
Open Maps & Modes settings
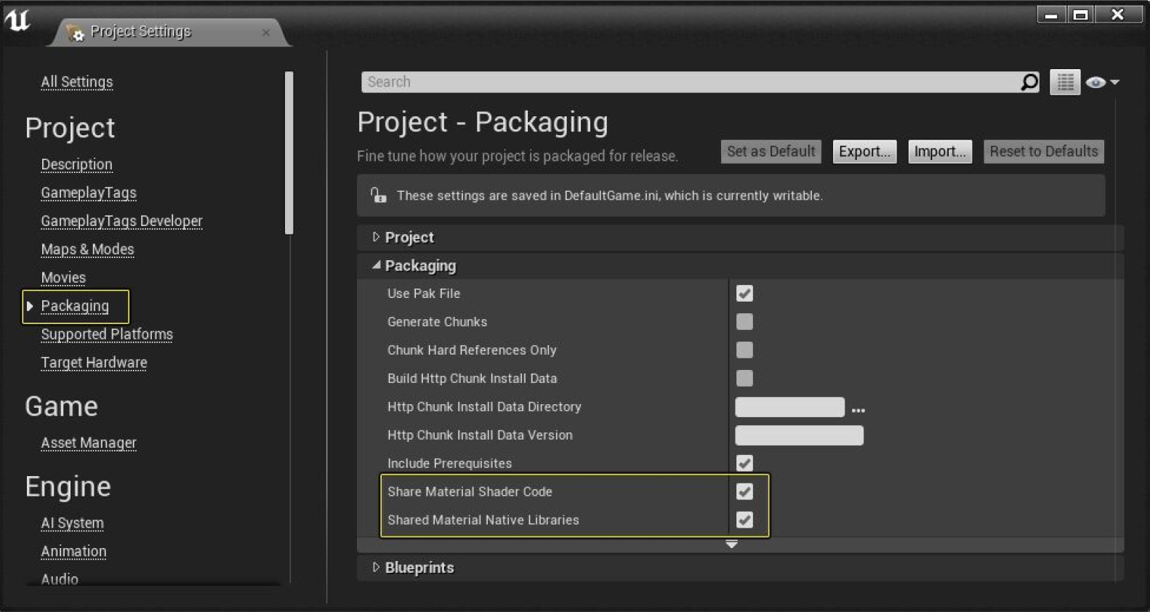(88, 249)
